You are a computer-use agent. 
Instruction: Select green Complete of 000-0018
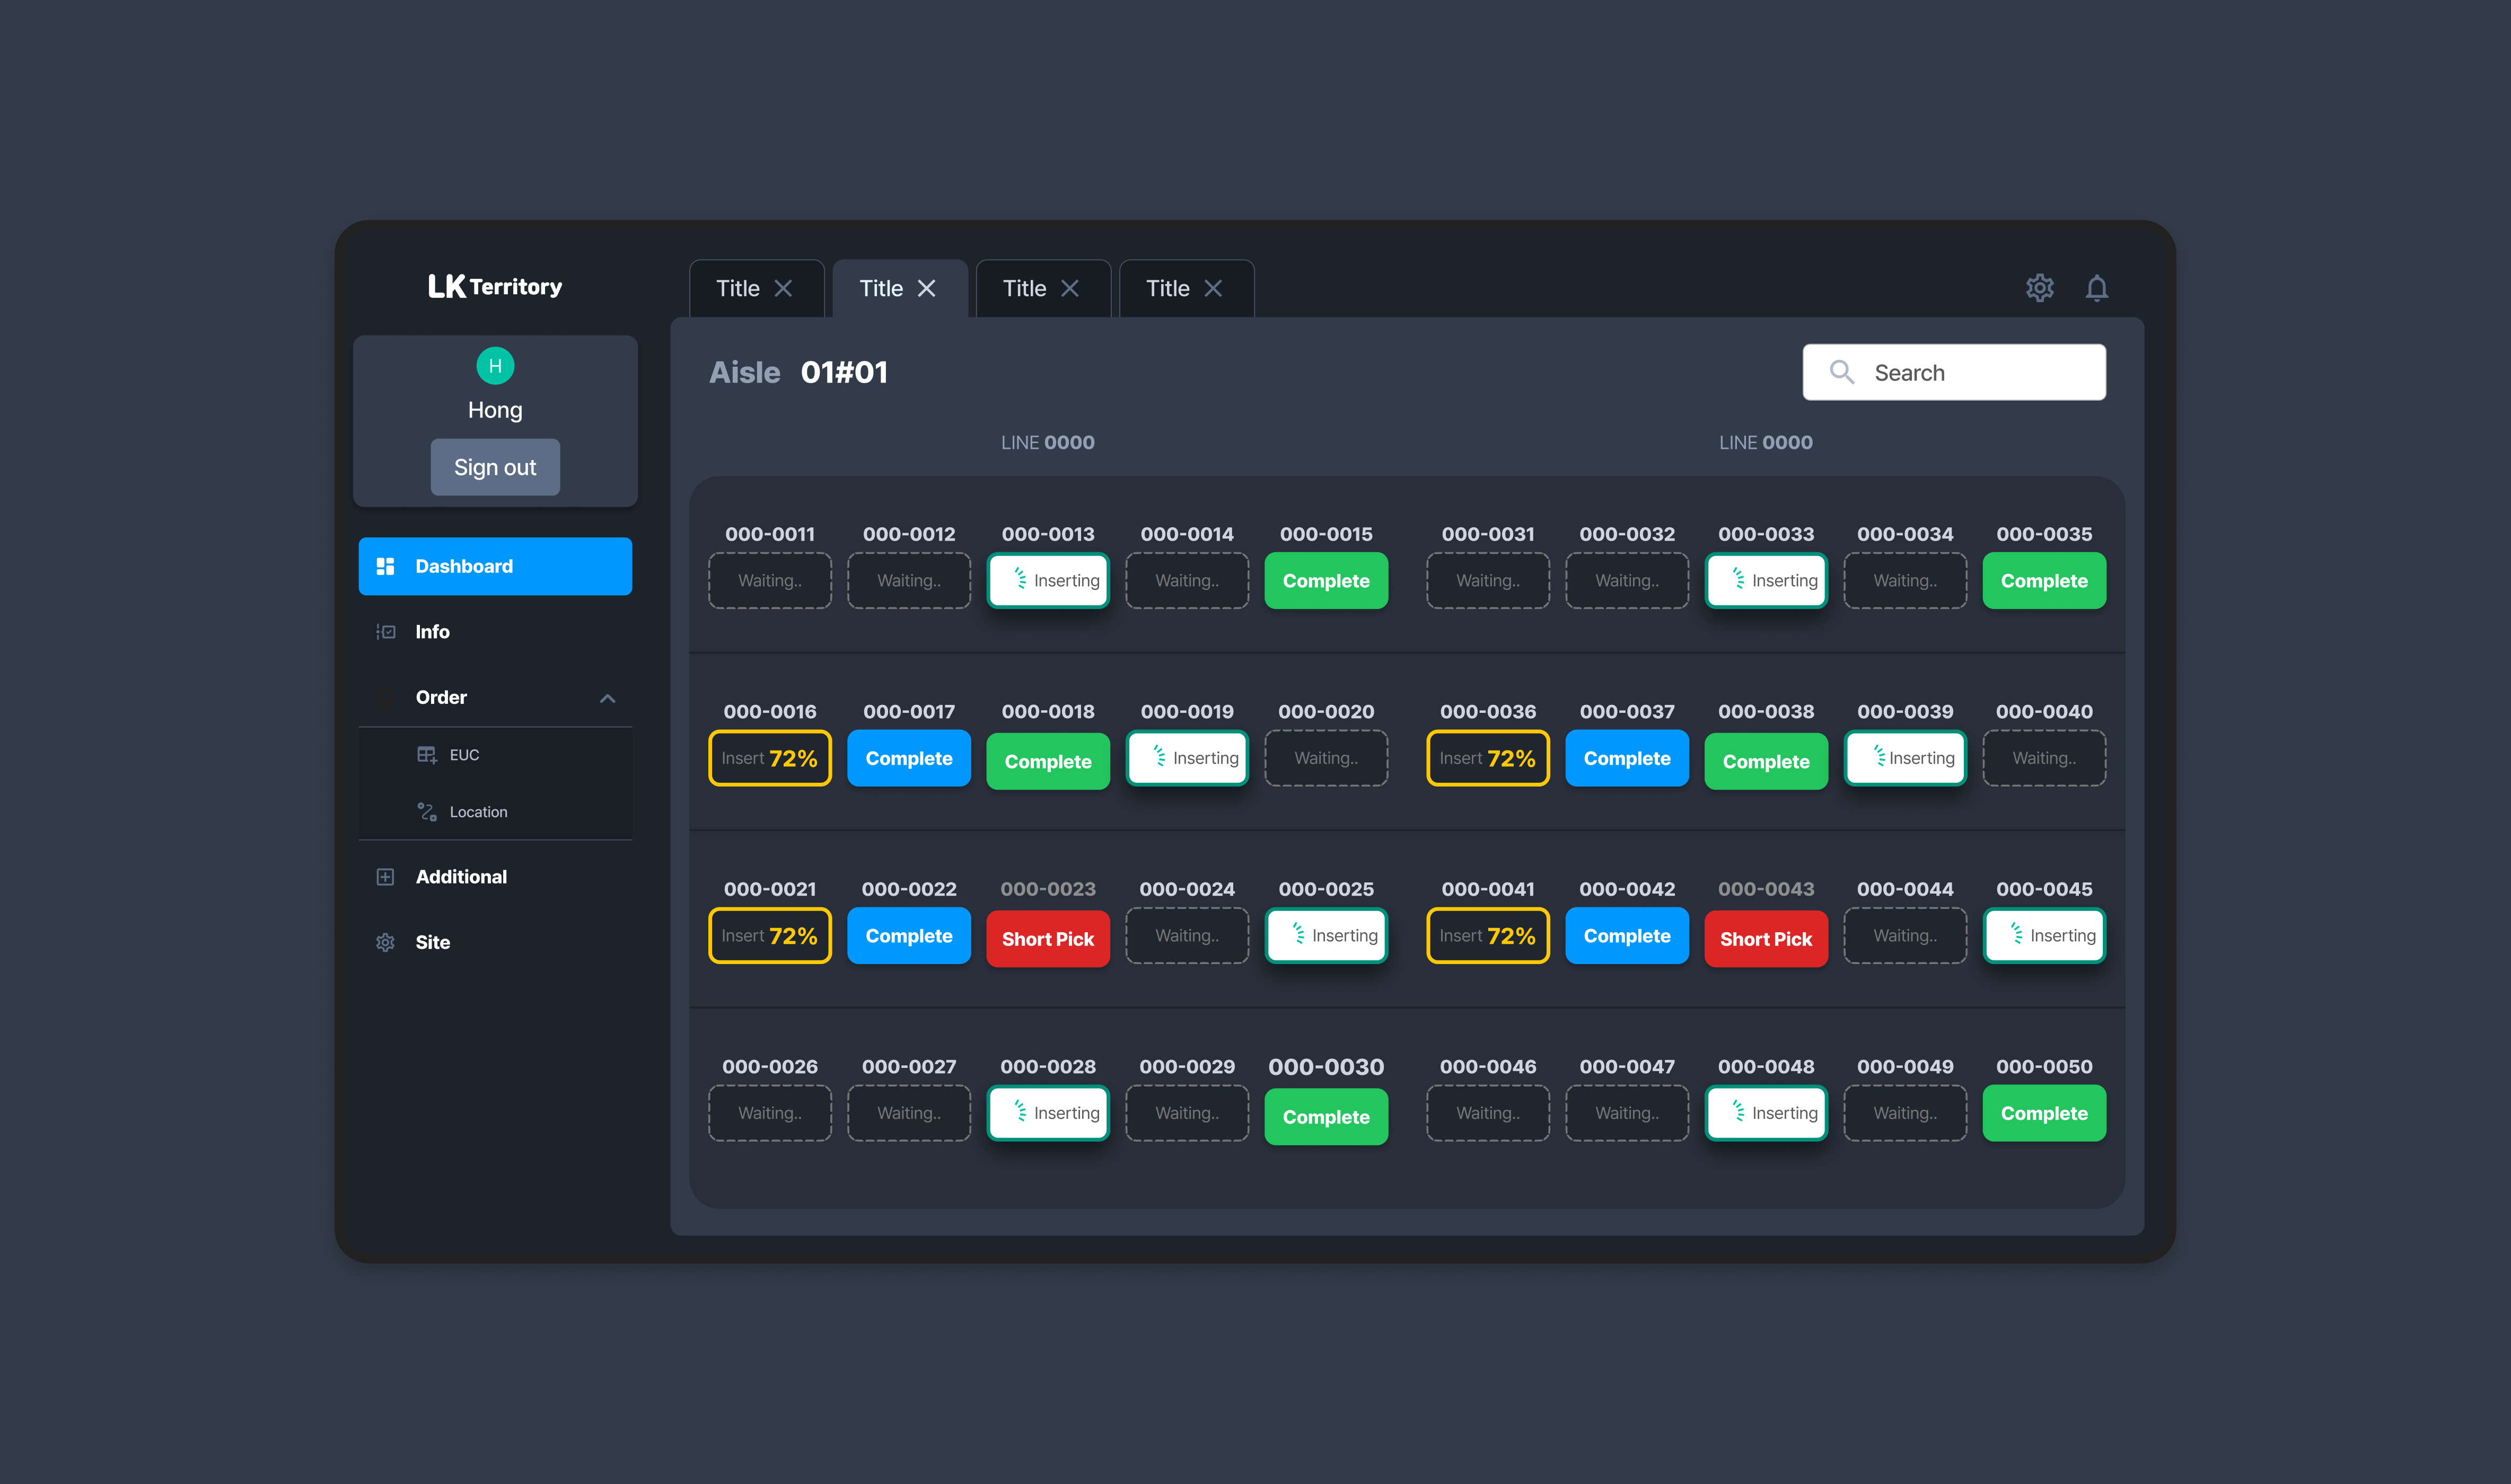coord(1048,761)
